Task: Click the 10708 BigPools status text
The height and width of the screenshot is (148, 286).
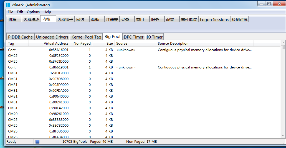Action: pyautogui.click(x=75, y=142)
